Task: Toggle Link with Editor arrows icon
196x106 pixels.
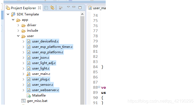Action: (x=52, y=8)
